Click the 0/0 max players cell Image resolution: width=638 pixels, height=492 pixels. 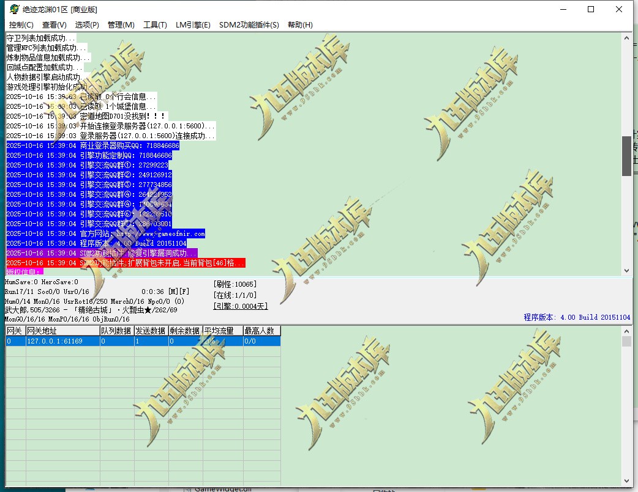tap(262, 341)
